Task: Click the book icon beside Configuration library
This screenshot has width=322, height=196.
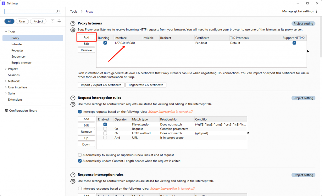Action: pyautogui.click(x=7, y=110)
